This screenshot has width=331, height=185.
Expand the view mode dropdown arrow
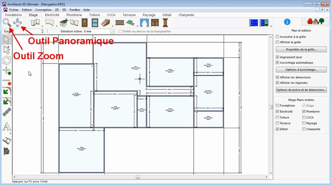point(271,26)
